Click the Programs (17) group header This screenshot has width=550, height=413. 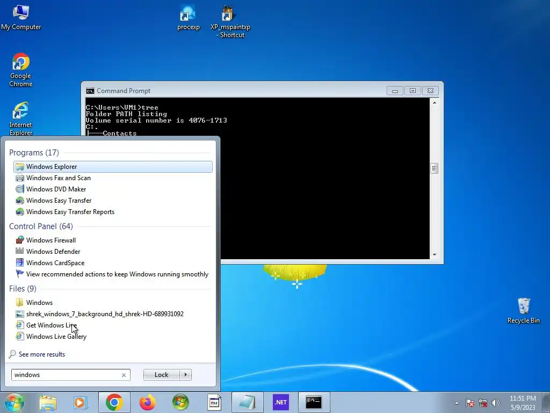34,153
